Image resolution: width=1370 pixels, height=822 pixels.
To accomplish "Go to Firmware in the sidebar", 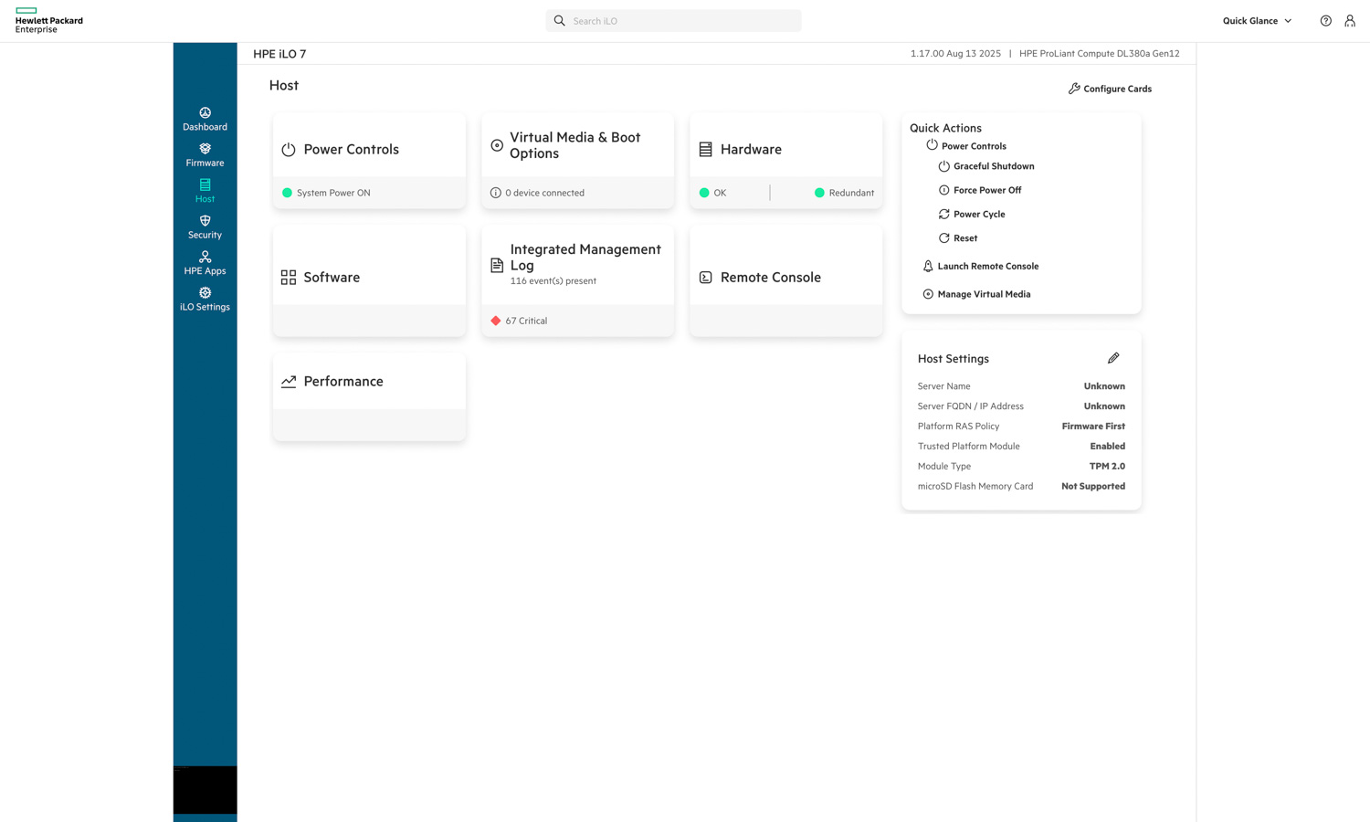I will (x=205, y=155).
